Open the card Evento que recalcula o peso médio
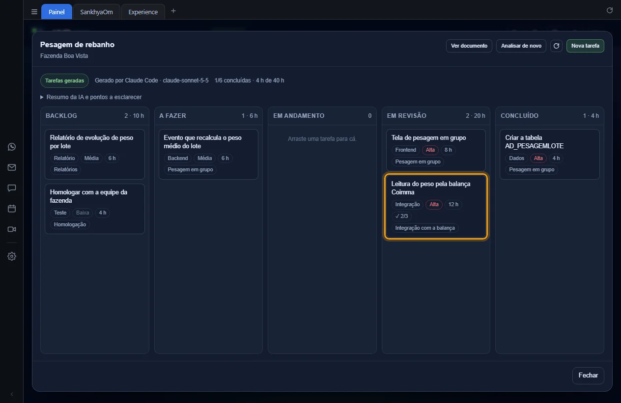The image size is (621, 403). pos(208,154)
